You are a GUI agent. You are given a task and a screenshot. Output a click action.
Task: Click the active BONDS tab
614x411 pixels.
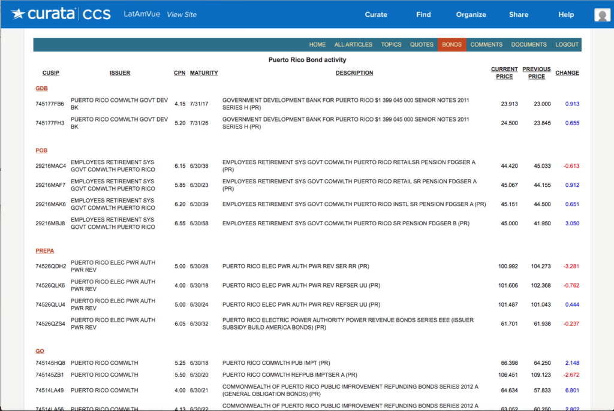(452, 44)
